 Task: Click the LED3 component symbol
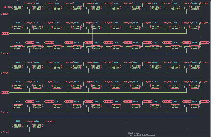[x=57, y=8]
